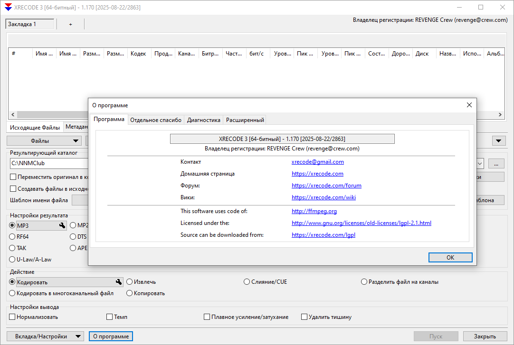Click the C:\NNMClub output folder field

pos(49,163)
